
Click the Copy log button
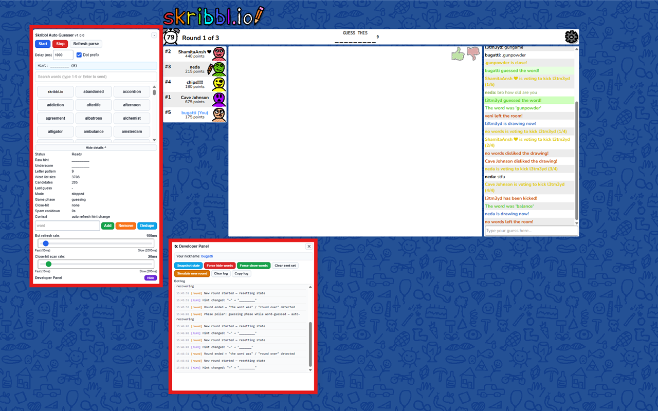point(242,273)
